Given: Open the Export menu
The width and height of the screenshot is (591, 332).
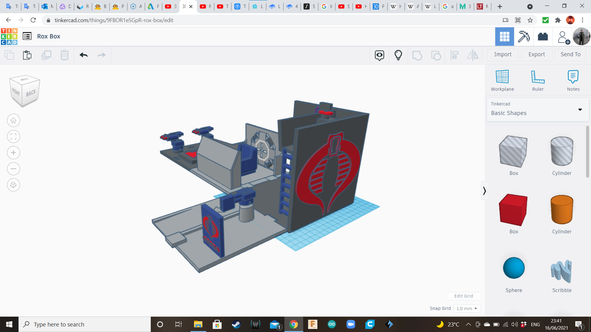Looking at the screenshot, I should pyautogui.click(x=537, y=54).
